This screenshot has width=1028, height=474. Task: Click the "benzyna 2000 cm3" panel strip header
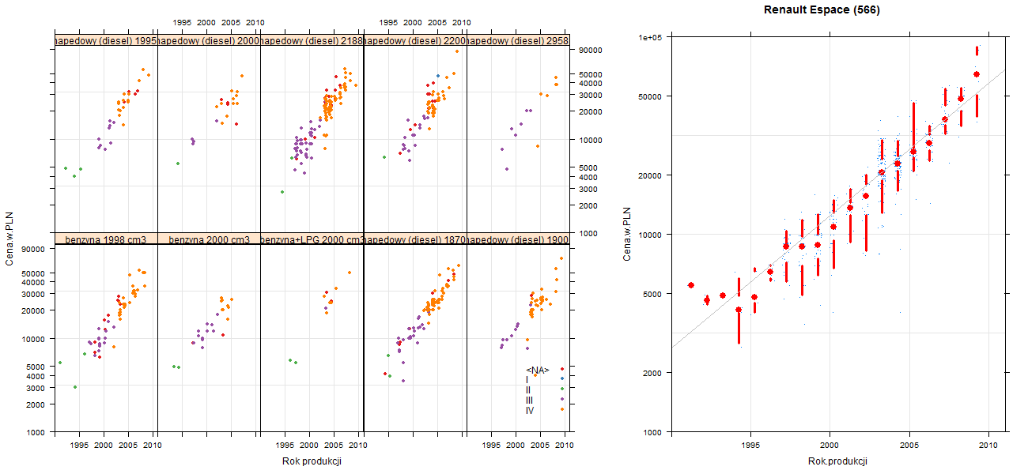[209, 239]
